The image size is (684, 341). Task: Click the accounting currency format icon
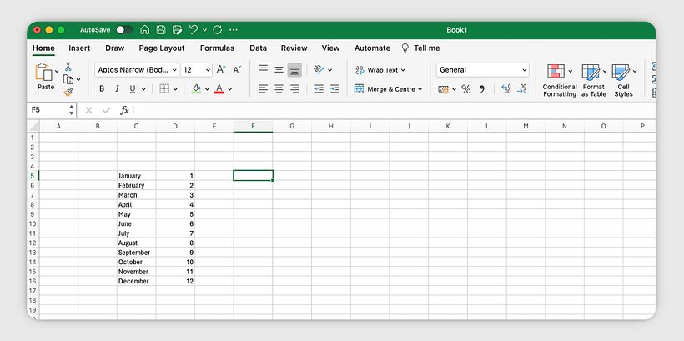[443, 89]
